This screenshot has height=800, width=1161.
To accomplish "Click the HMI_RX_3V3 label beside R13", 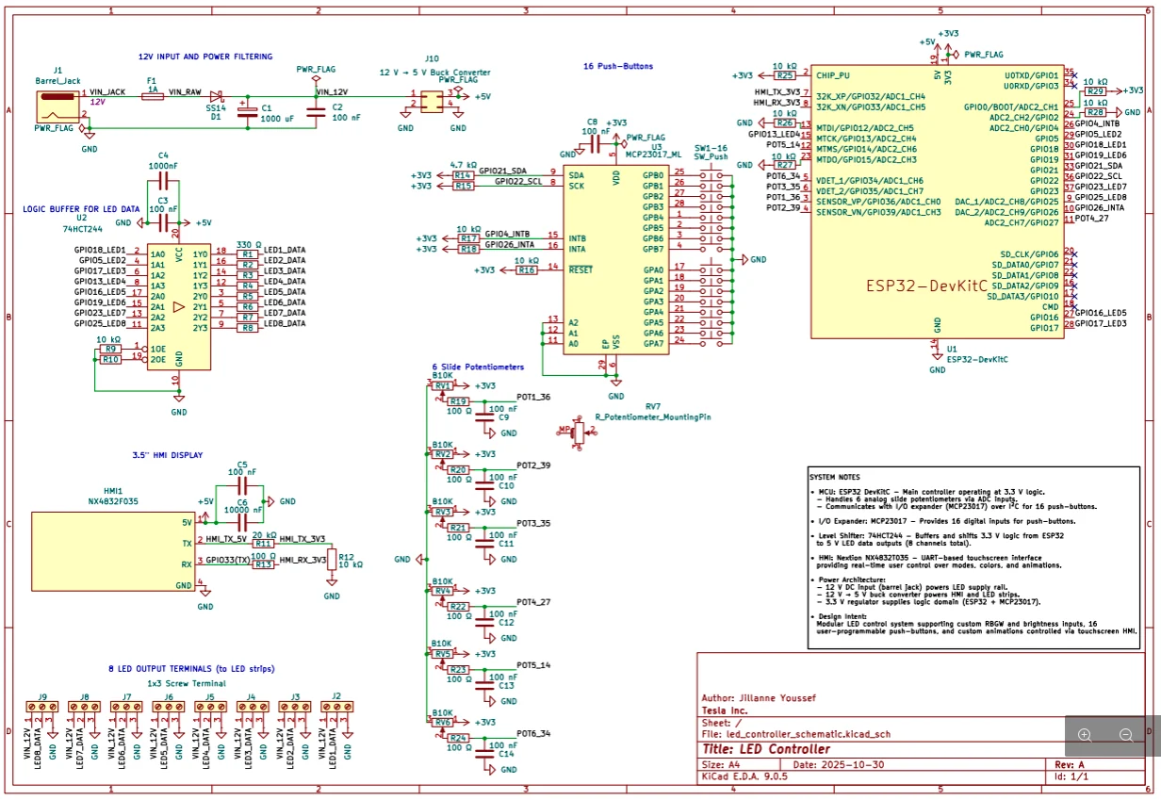I will tap(303, 560).
